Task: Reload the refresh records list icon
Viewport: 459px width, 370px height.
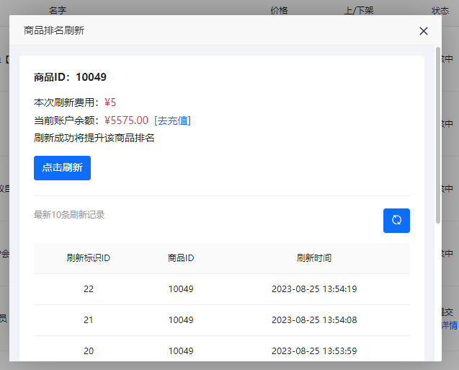Action: point(396,221)
